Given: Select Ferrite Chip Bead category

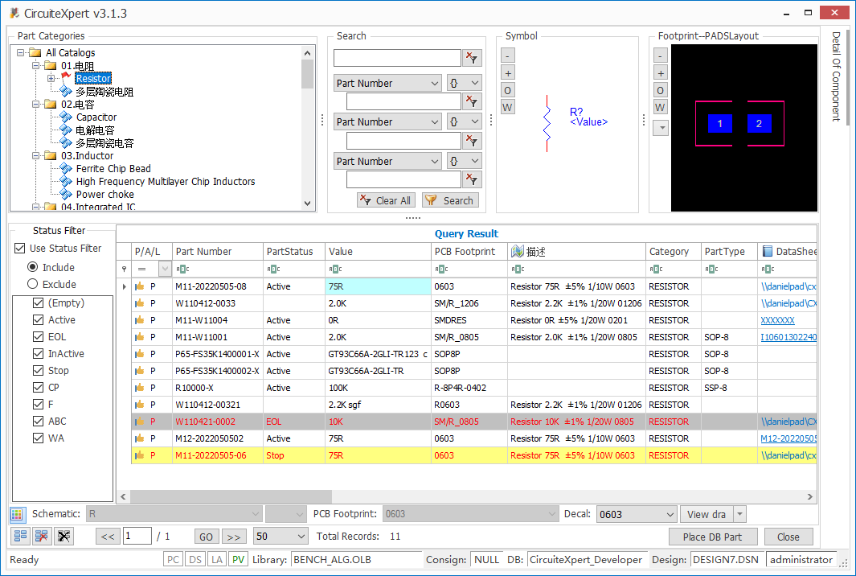Looking at the screenshot, I should [x=113, y=169].
